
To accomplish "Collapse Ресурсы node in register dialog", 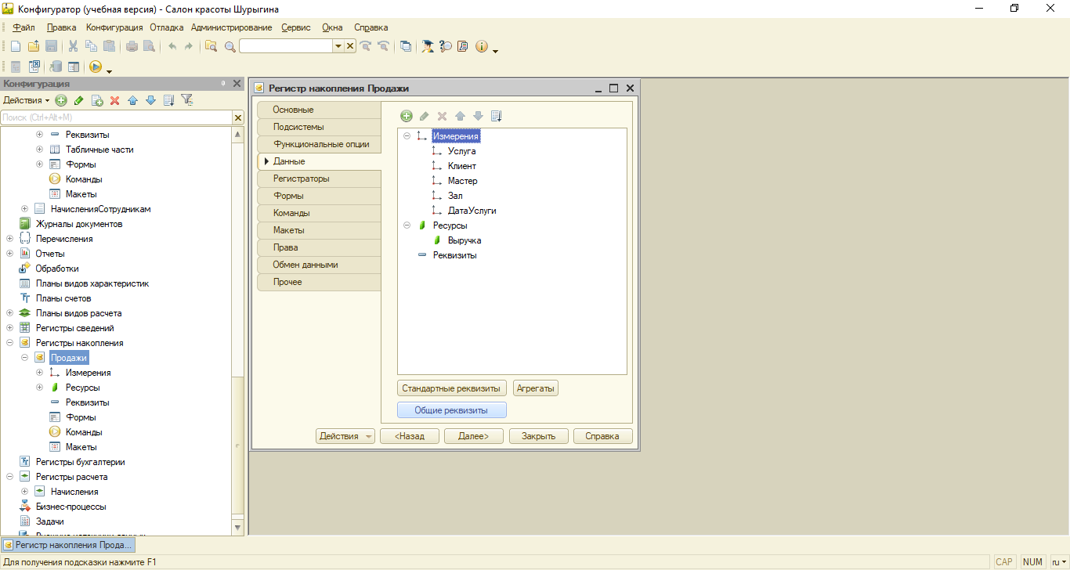I will pos(407,225).
